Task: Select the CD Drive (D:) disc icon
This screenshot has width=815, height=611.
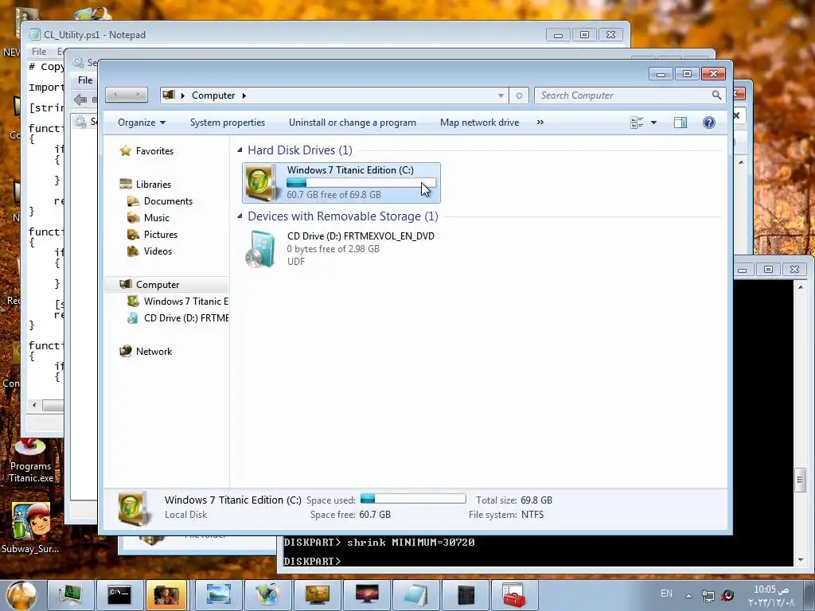Action: coord(260,249)
